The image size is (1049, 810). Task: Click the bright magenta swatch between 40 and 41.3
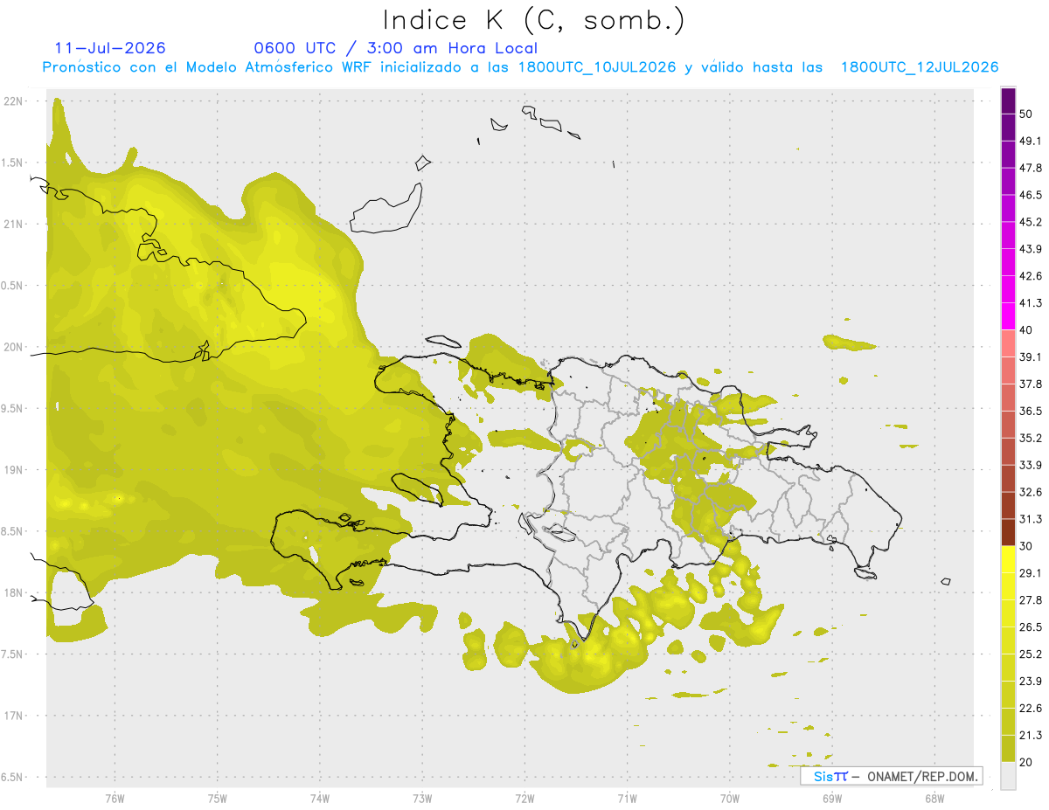pyautogui.click(x=1008, y=316)
